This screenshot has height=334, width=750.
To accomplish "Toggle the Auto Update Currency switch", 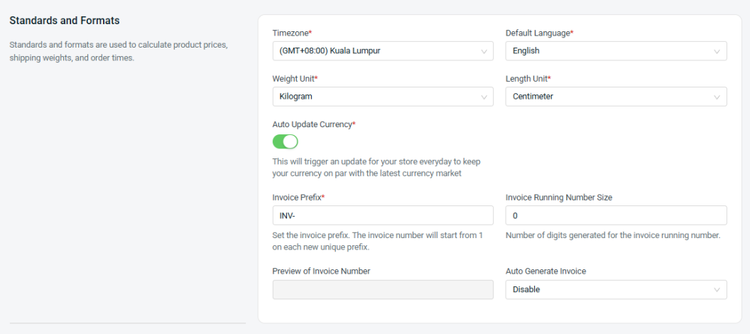I will tap(285, 141).
